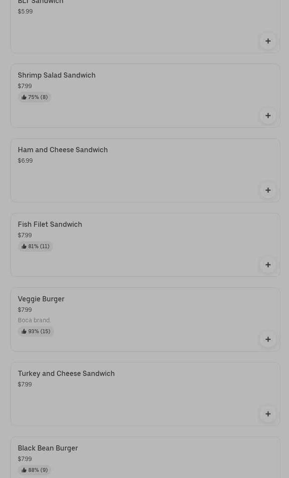Add BLT Sandwich with plus icon
Viewport: 289px width, 478px height.
click(x=268, y=41)
